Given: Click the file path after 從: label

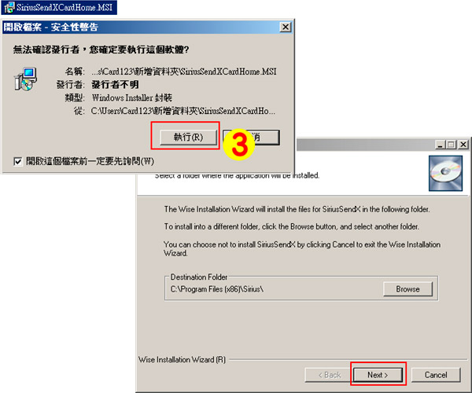Looking at the screenshot, I should point(183,112).
